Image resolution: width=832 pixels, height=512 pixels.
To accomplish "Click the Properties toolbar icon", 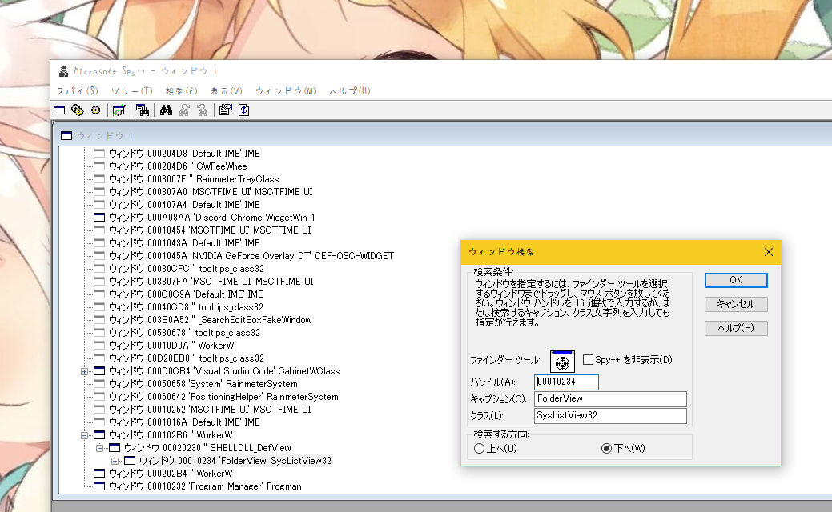I will point(226,110).
